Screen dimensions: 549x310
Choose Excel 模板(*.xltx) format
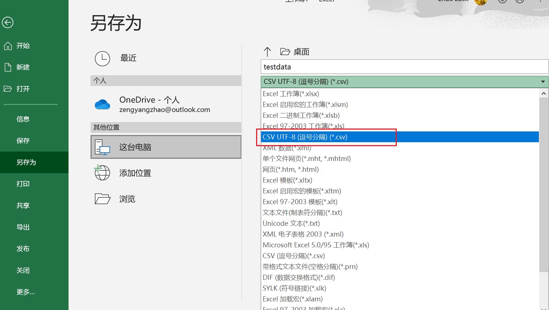pyautogui.click(x=400, y=180)
